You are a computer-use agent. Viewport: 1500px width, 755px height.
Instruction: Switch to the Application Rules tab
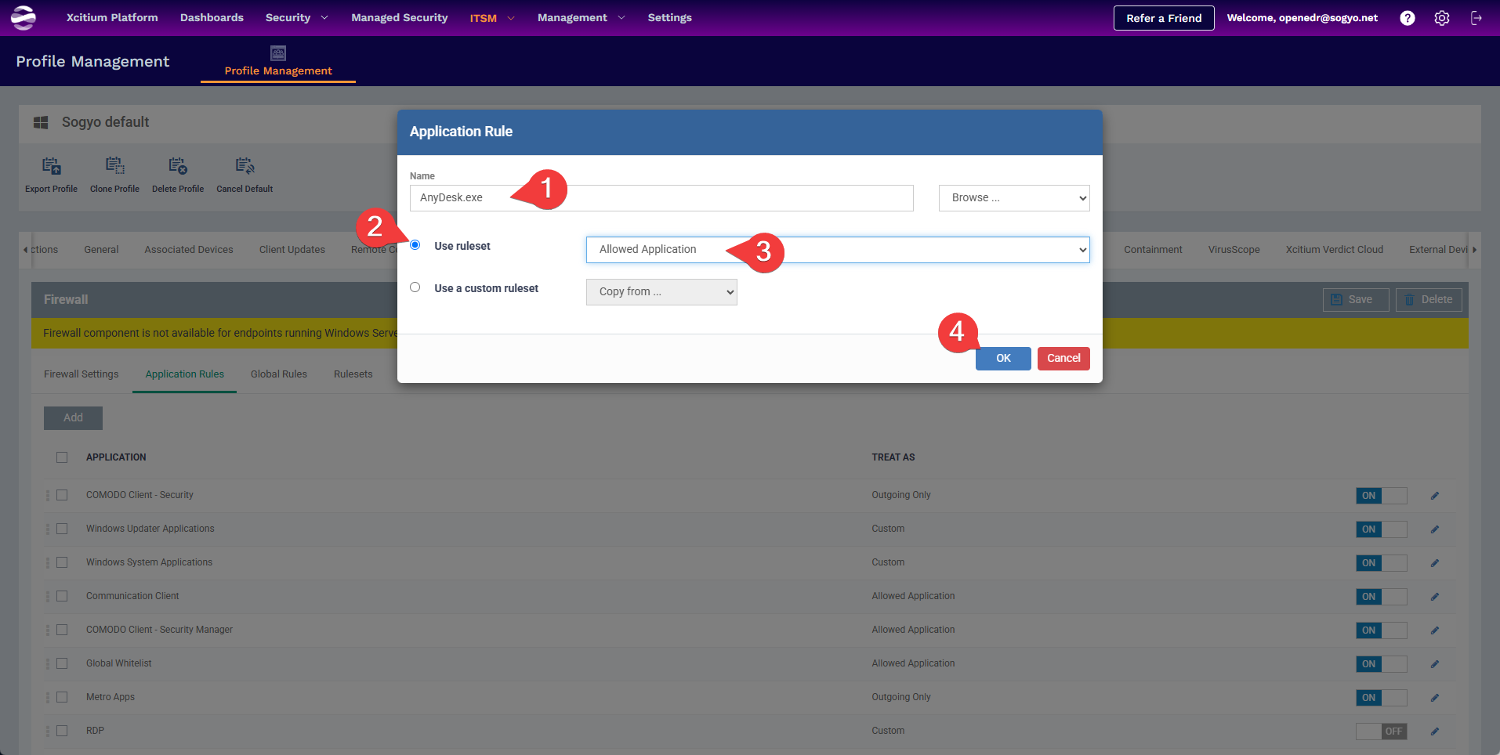point(185,374)
